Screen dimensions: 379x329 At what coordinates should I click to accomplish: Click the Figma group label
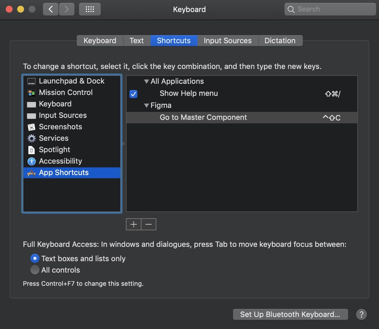click(x=161, y=105)
